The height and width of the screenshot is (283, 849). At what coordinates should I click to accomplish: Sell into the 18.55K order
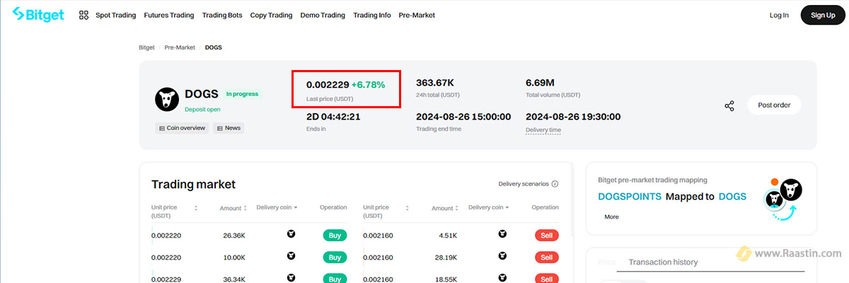click(547, 279)
